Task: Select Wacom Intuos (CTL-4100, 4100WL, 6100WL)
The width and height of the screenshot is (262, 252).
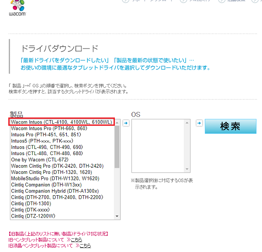Action: (x=62, y=122)
